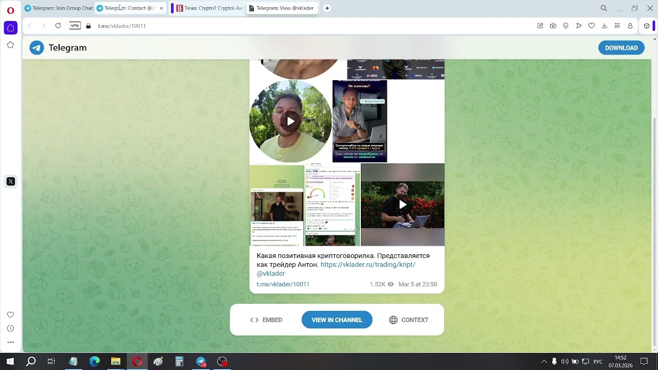This screenshot has width=658, height=370.
Task: Open Telegram from the Windows taskbar
Action: coord(201,361)
